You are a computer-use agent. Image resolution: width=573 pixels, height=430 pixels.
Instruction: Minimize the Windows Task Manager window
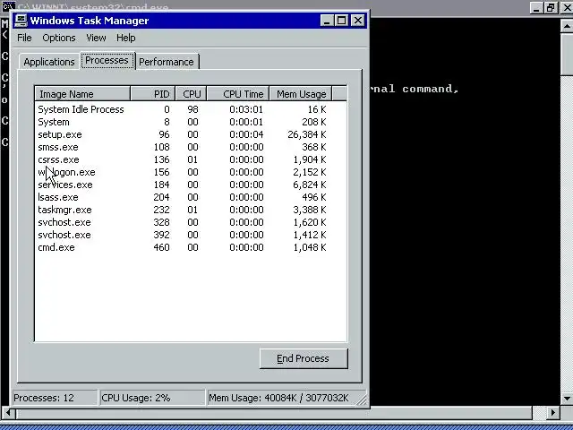coord(327,21)
